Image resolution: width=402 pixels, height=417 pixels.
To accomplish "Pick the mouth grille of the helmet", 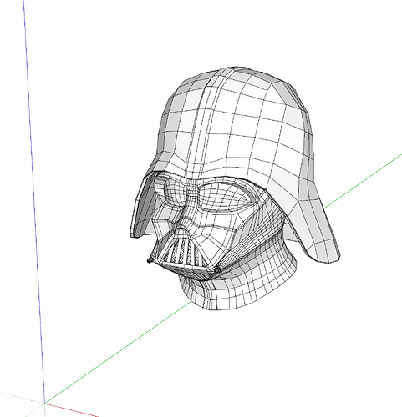I will pos(184,253).
